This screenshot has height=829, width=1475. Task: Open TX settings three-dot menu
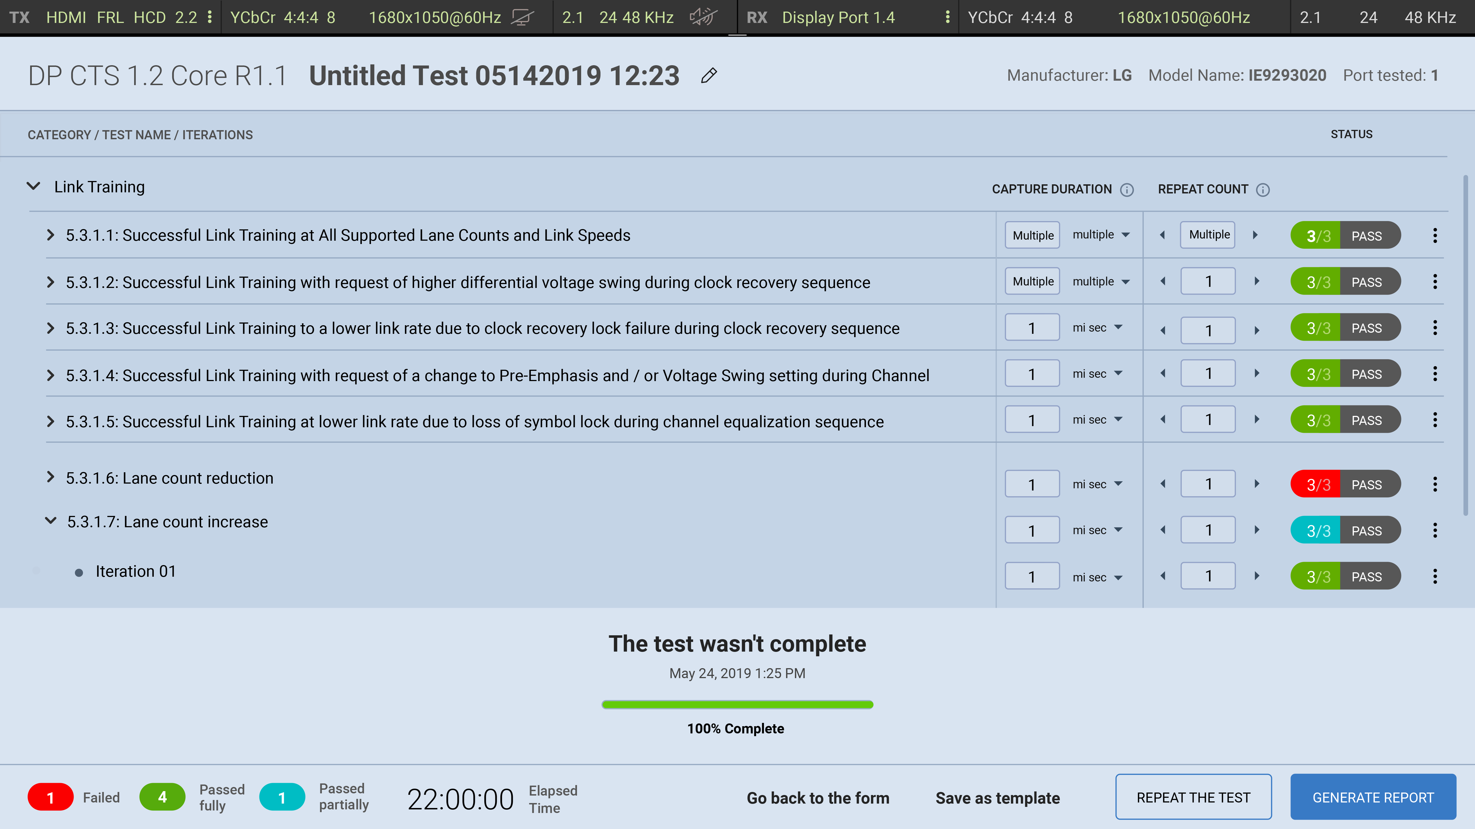tap(210, 17)
